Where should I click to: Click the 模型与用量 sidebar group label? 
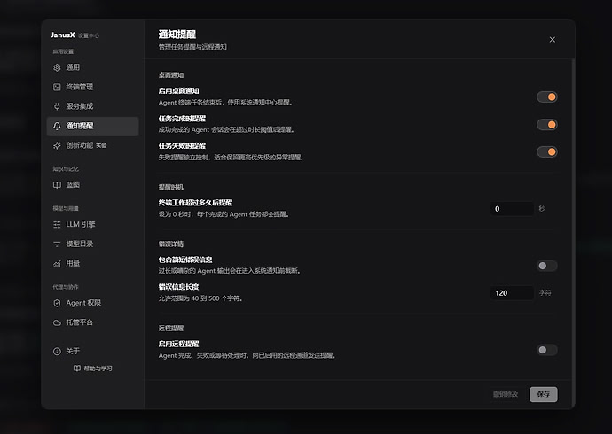[66, 208]
